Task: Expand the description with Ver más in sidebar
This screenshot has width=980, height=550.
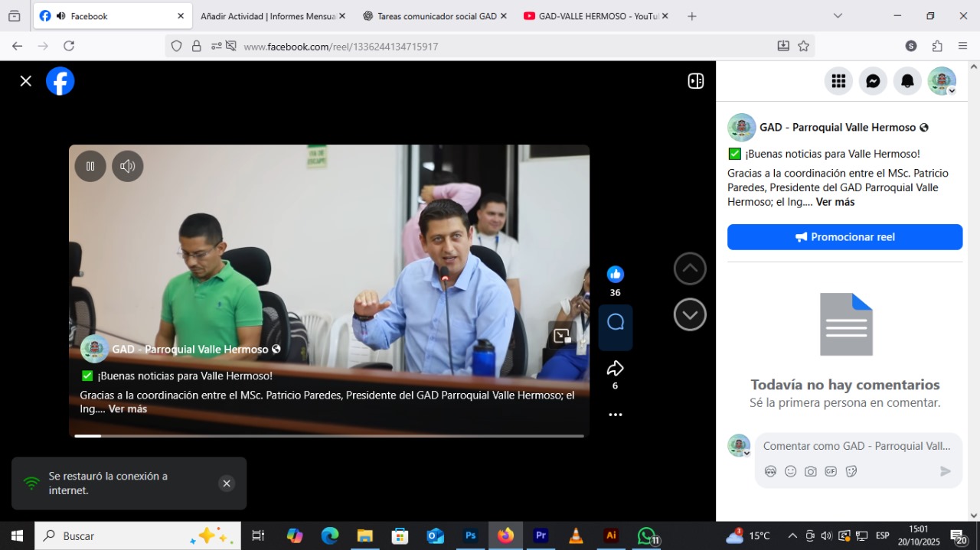Action: (835, 202)
